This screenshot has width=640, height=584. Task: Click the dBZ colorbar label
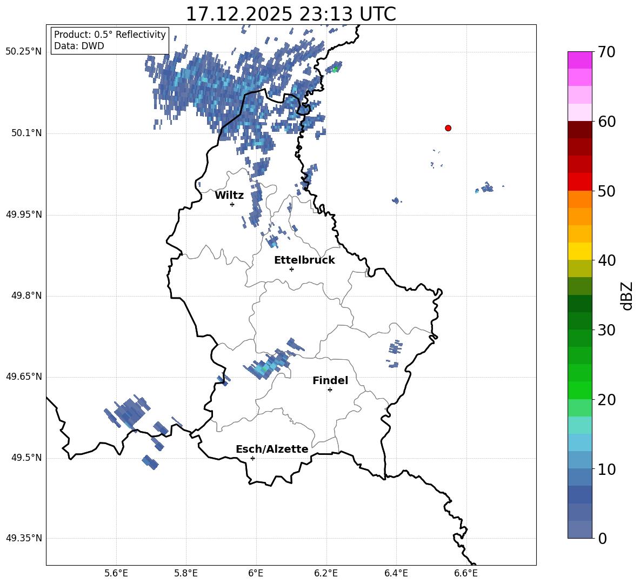[x=628, y=296]
